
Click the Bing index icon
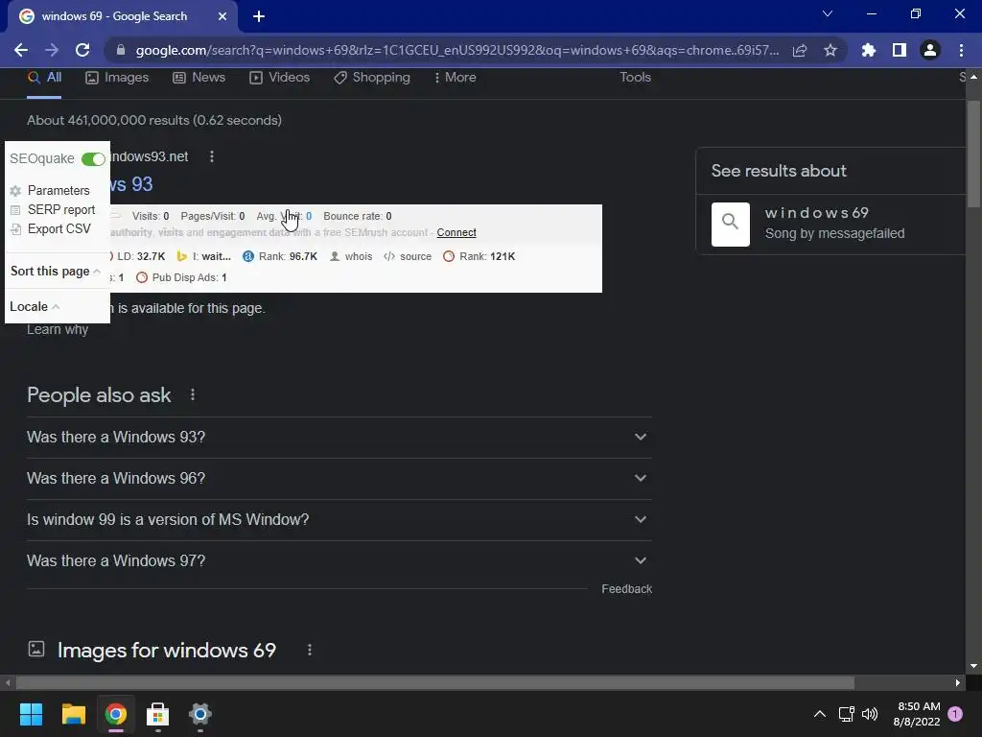[x=181, y=256]
